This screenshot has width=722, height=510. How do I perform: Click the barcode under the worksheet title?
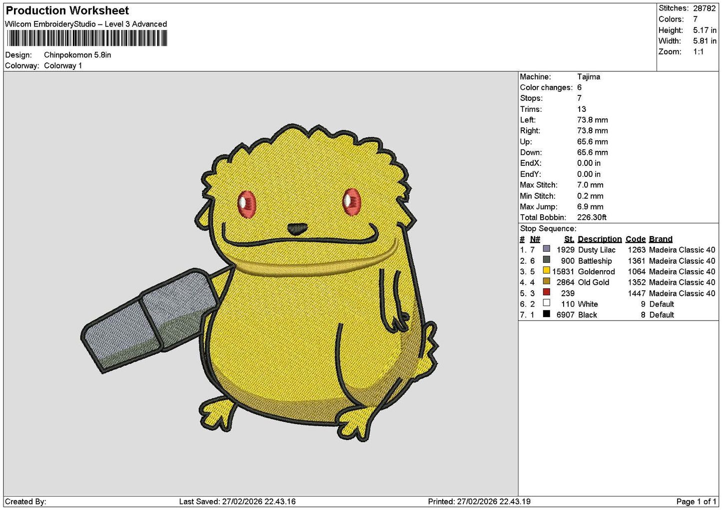pos(87,38)
